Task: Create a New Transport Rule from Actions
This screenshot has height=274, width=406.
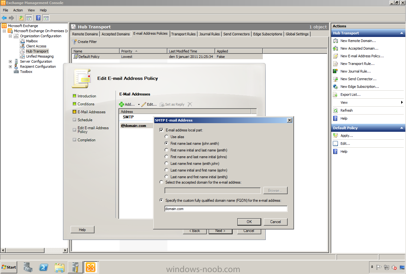Action: [357, 64]
